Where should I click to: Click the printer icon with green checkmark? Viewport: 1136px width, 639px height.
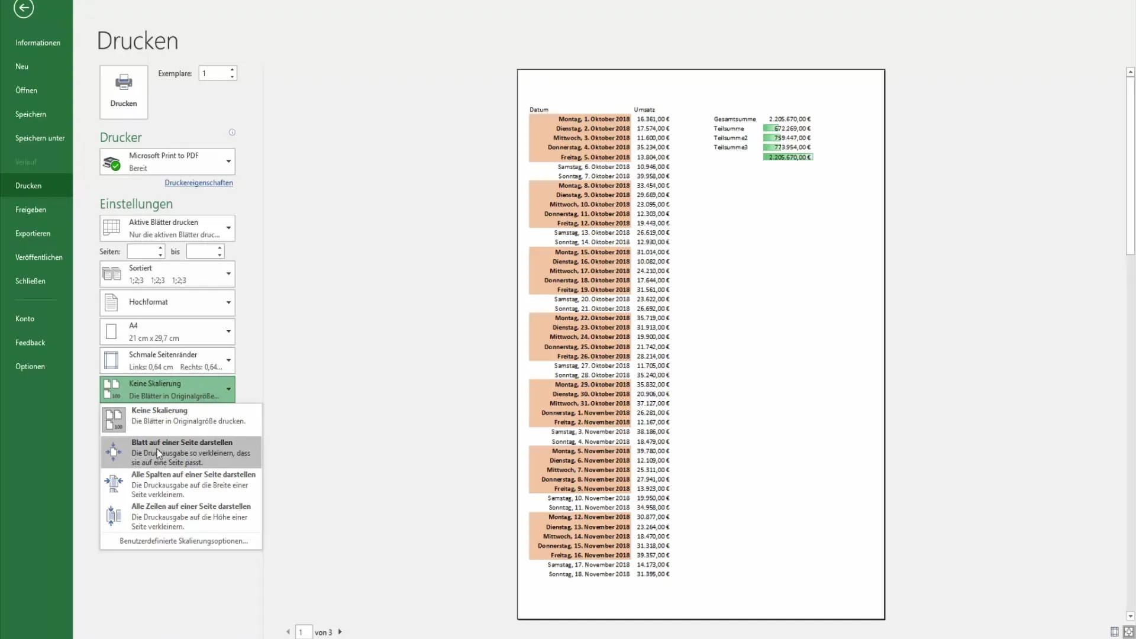click(x=112, y=162)
